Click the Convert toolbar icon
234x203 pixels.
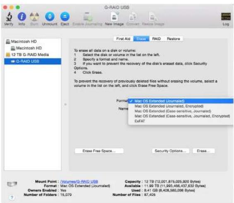pos(133,17)
